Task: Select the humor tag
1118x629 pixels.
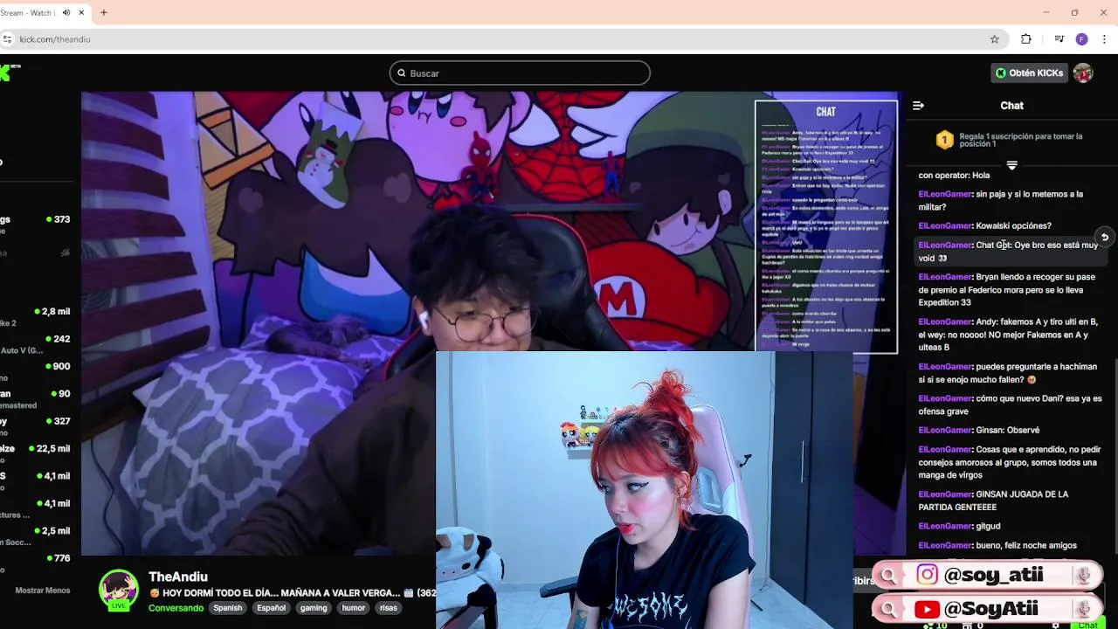Action: tap(354, 608)
